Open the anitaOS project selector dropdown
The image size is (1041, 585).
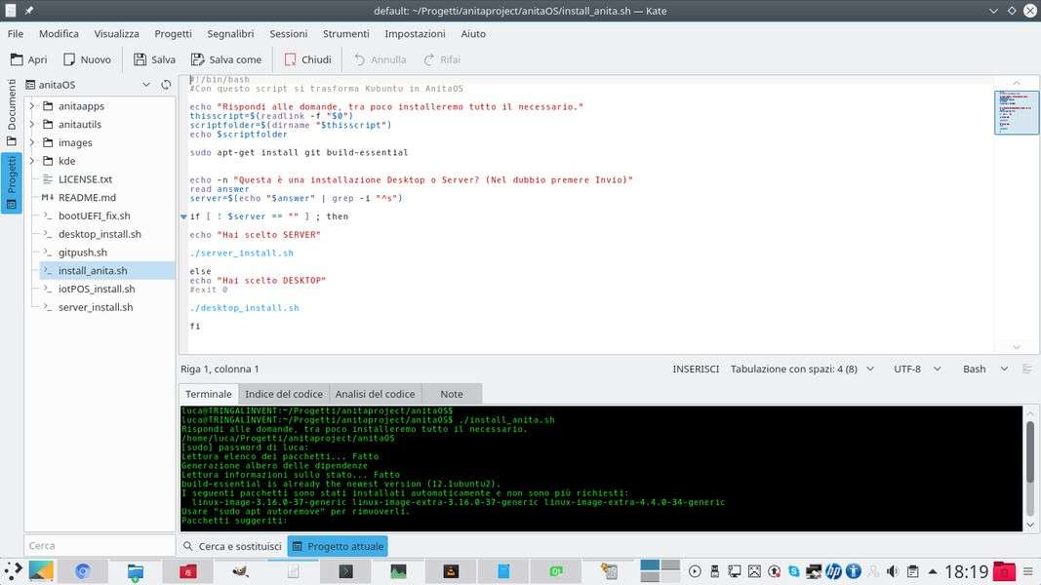click(x=146, y=85)
